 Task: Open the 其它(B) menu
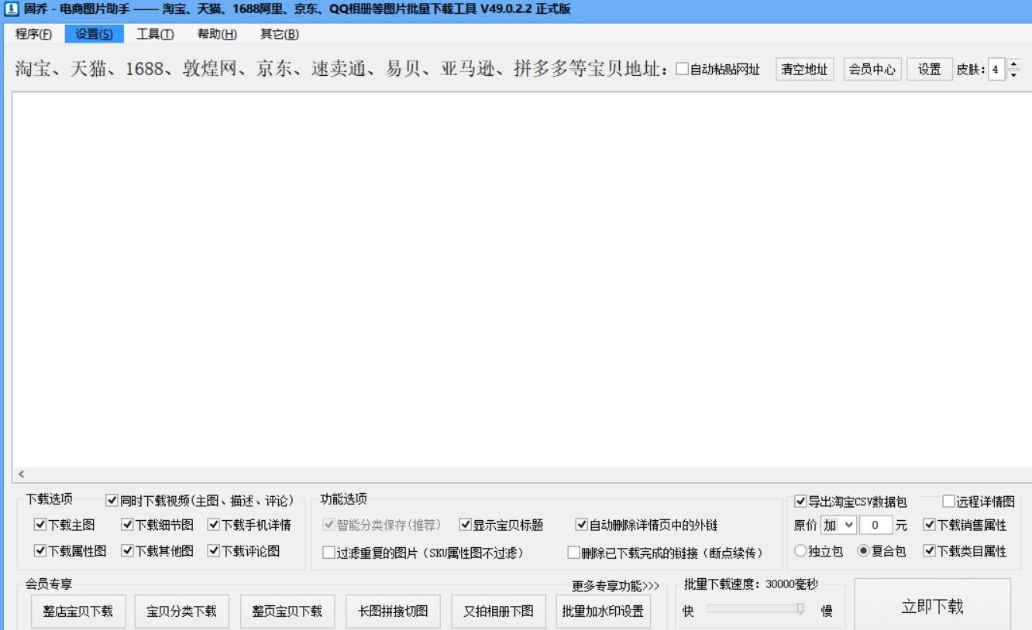pyautogui.click(x=280, y=34)
